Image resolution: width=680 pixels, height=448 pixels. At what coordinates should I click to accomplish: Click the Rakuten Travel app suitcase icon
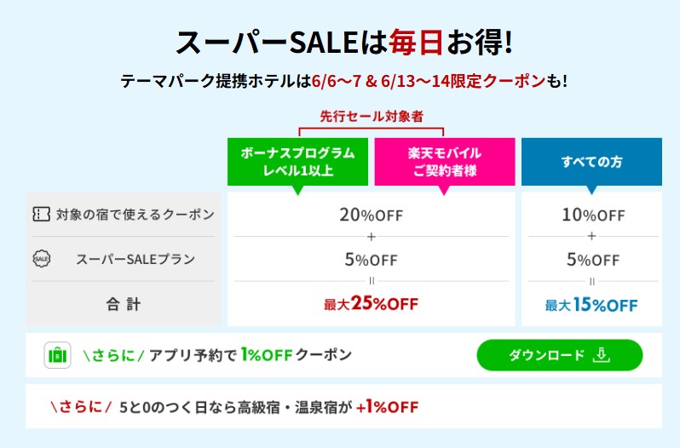click(57, 355)
